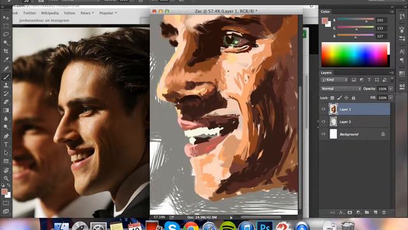Filter layers by pixel layers
The height and width of the screenshot is (230, 408).
coord(354,80)
